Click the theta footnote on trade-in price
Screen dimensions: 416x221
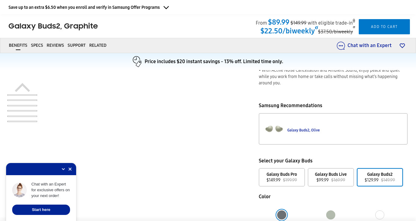[354, 21]
